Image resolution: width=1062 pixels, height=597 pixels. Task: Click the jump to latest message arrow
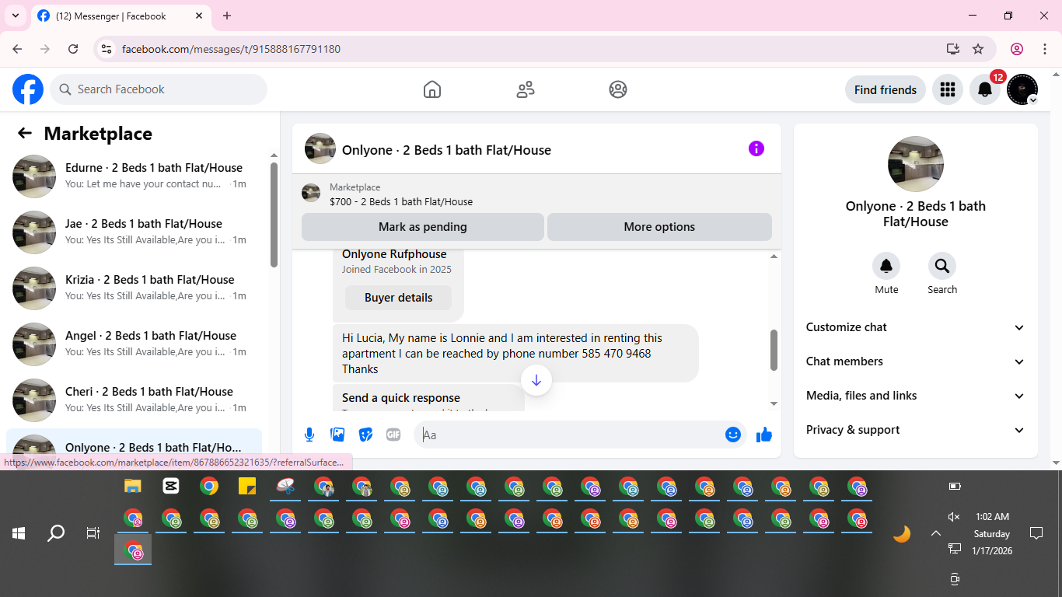[x=536, y=380]
